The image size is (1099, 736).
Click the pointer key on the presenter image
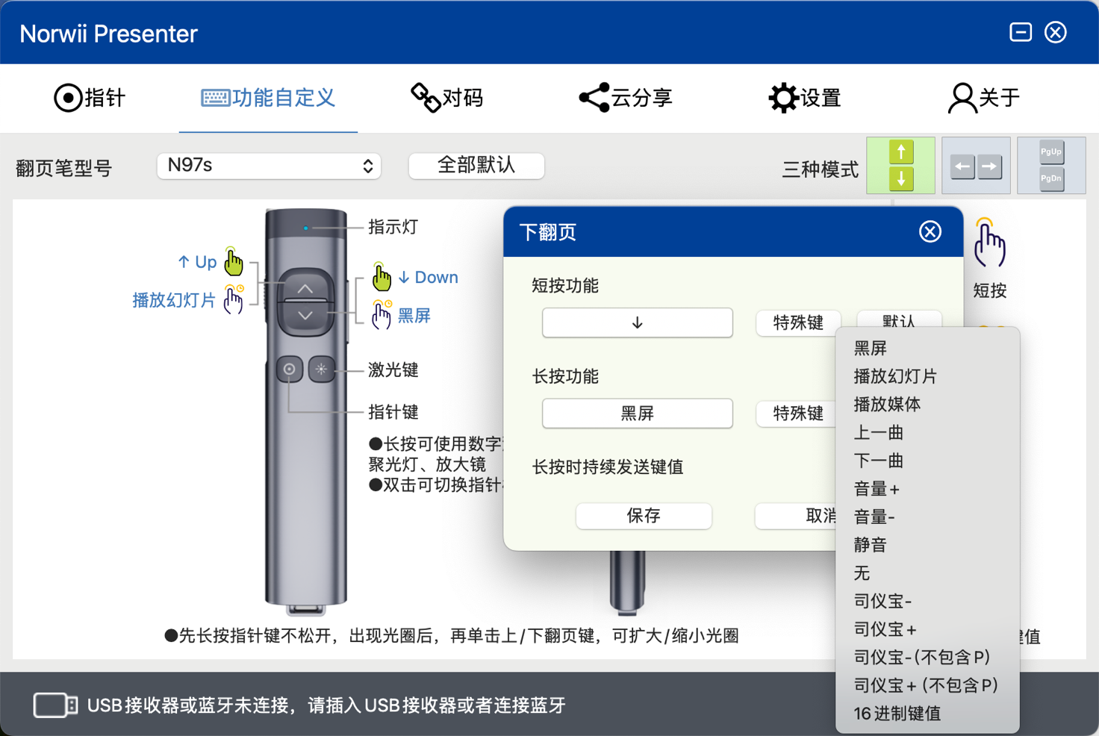coord(290,369)
